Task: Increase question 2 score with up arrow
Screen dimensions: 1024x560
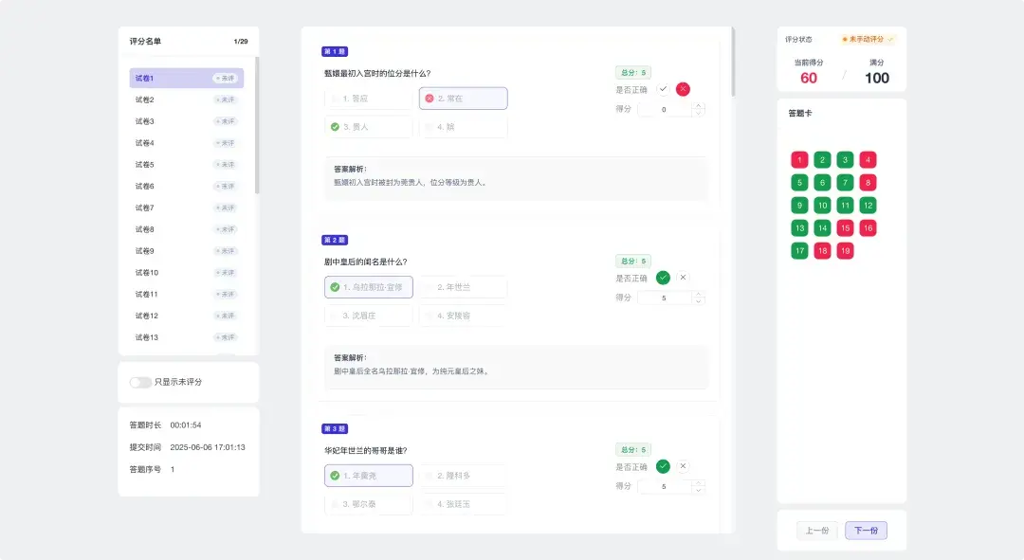Action: point(698,295)
